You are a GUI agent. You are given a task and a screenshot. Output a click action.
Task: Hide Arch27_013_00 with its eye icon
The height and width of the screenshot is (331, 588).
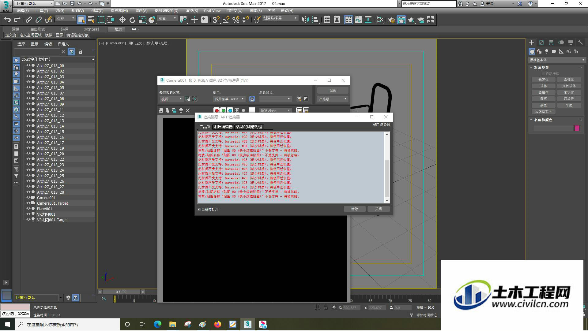tap(28, 65)
